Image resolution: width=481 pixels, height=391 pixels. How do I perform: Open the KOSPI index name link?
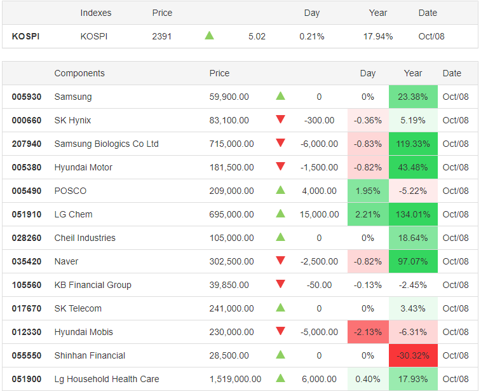(x=94, y=36)
